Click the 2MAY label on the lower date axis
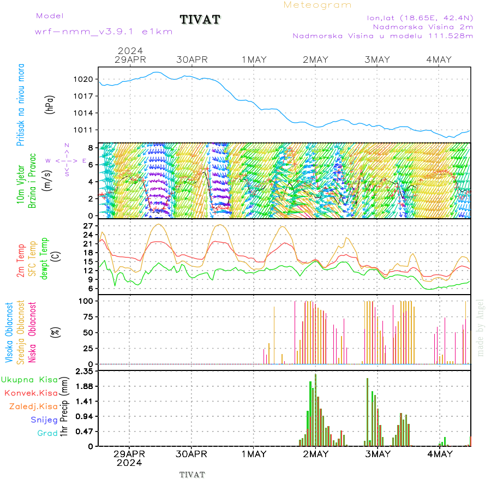 pos(316,454)
